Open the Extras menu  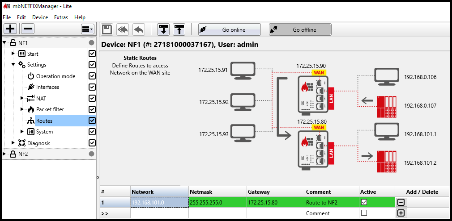click(61, 17)
